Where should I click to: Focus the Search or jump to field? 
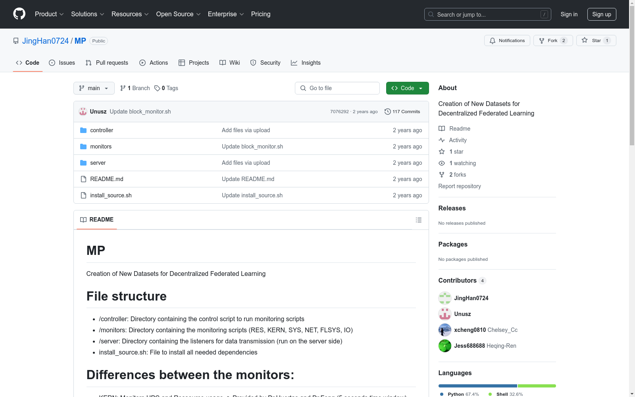click(488, 14)
